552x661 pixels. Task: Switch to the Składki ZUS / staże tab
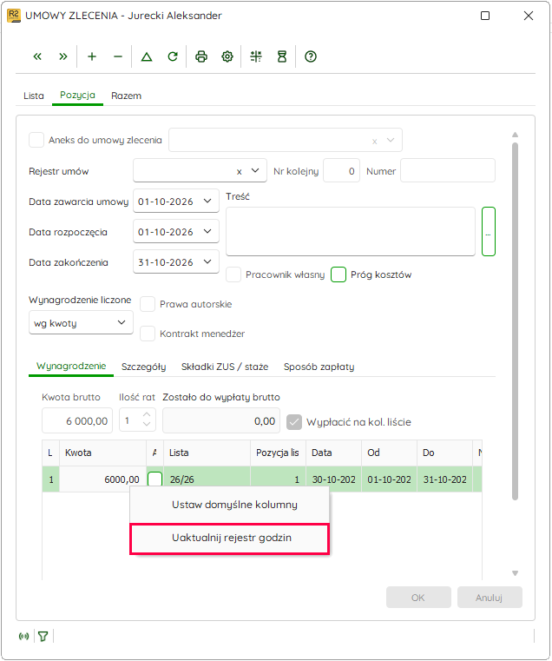(x=225, y=367)
